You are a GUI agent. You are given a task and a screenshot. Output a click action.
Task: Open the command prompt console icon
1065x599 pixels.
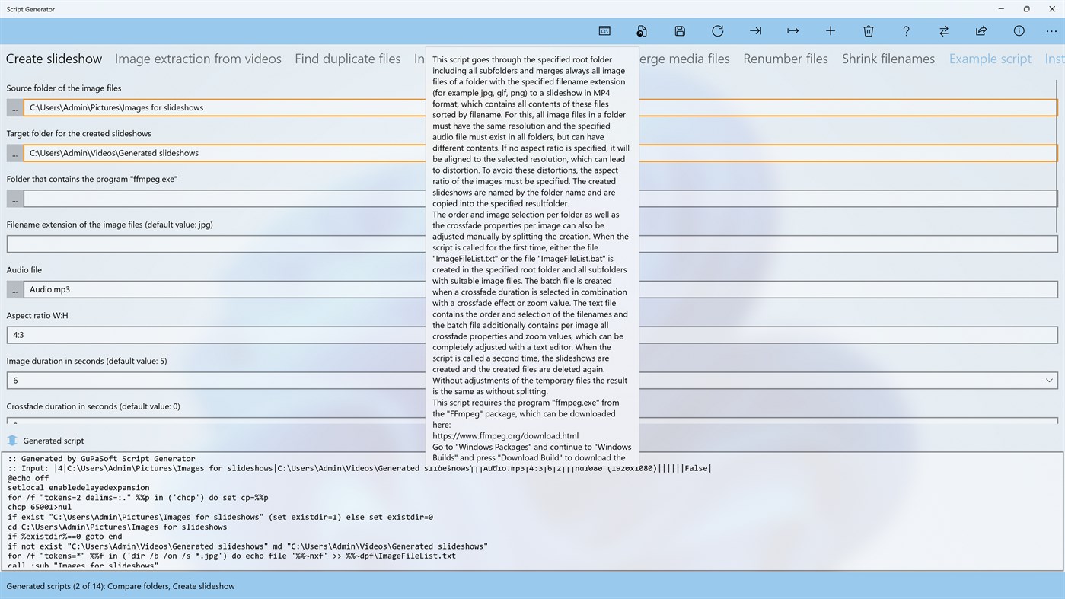tap(604, 31)
